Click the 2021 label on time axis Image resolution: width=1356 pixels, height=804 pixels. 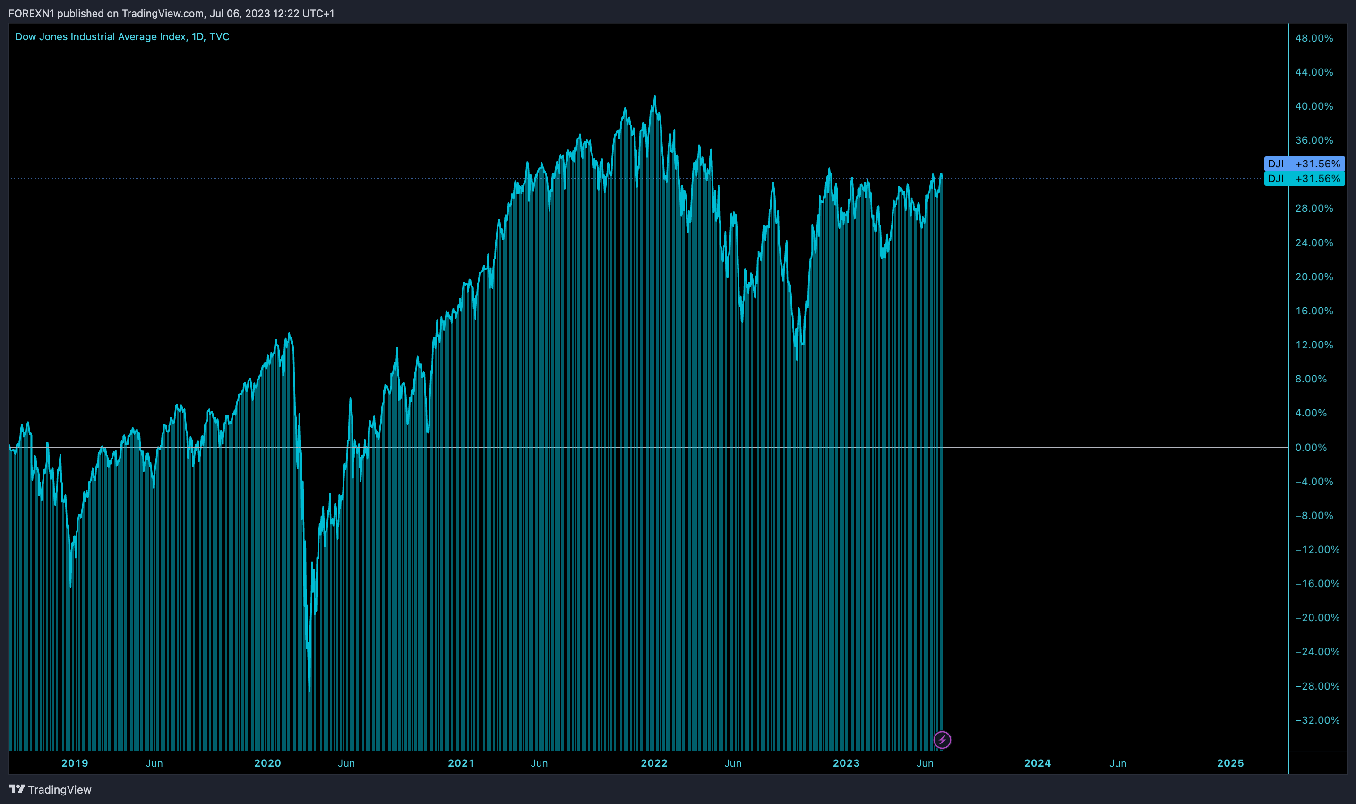461,763
